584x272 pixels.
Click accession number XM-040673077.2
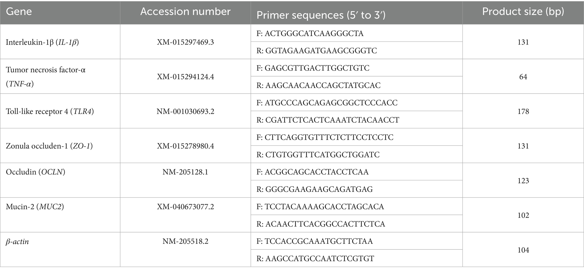coord(185,207)
